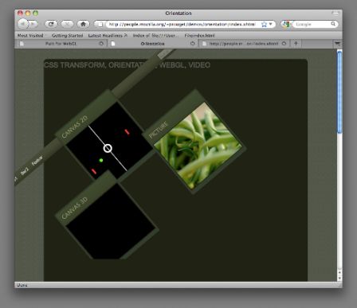
Task: Click the stop loading X button
Action: [67, 24]
